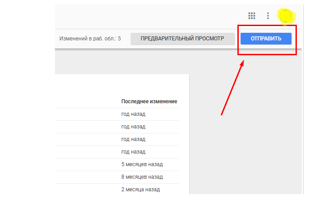Open the Google apps grid icon
This screenshot has height=207, width=332.
tap(251, 16)
